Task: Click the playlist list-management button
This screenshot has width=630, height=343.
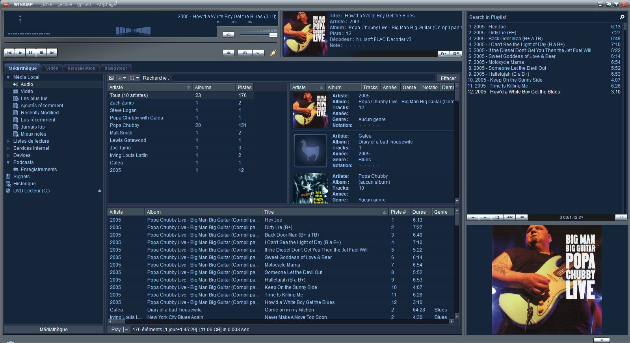Action: click(522, 217)
